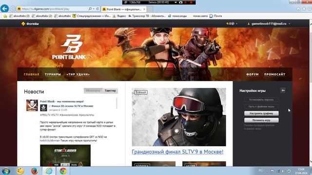Open a new blank browser tab
Viewport: 312px width, 175px height.
coord(150,9)
